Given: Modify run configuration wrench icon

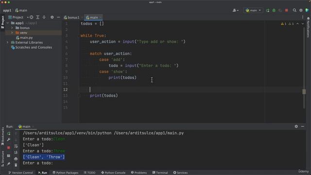Looking at the screenshot, I should (x=9, y=140).
